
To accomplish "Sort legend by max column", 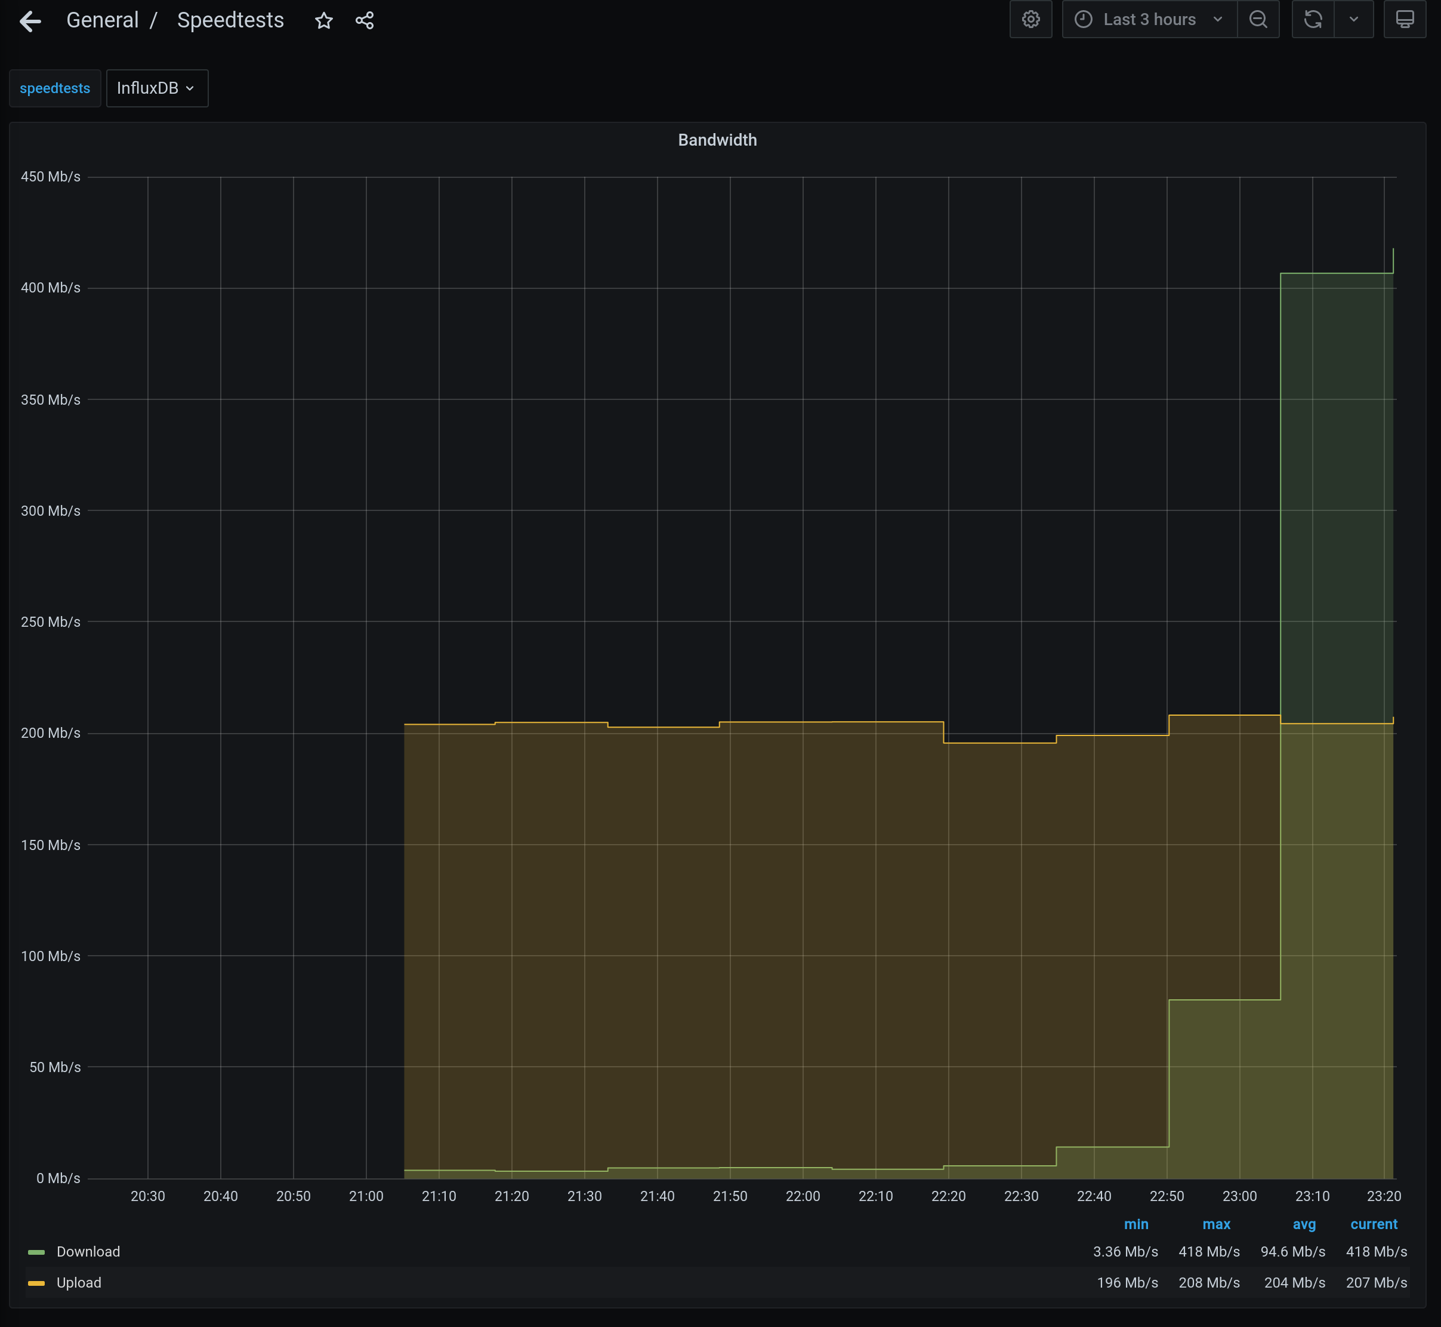I will tap(1217, 1224).
